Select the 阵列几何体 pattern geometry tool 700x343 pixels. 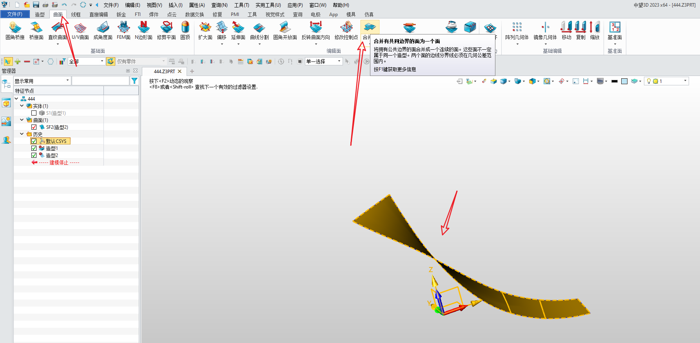pyautogui.click(x=517, y=31)
